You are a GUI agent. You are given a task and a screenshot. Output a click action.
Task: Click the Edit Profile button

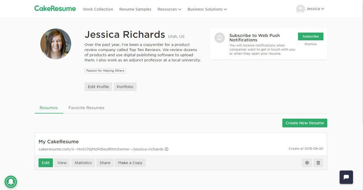(x=98, y=87)
